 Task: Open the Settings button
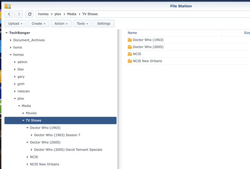coord(104,24)
